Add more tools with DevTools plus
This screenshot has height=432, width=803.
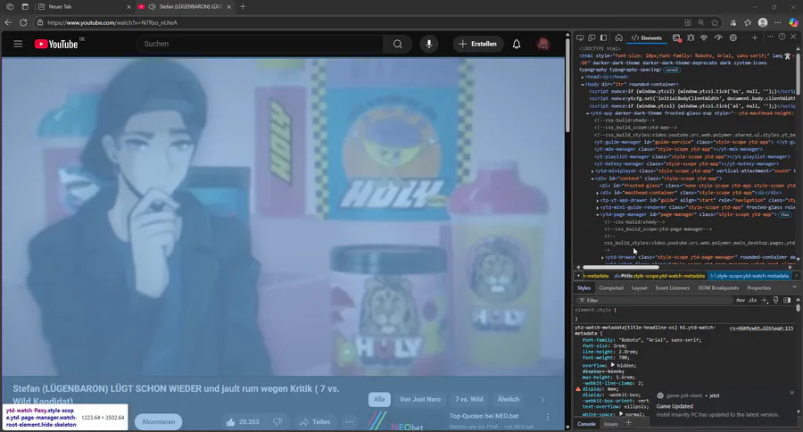(754, 37)
